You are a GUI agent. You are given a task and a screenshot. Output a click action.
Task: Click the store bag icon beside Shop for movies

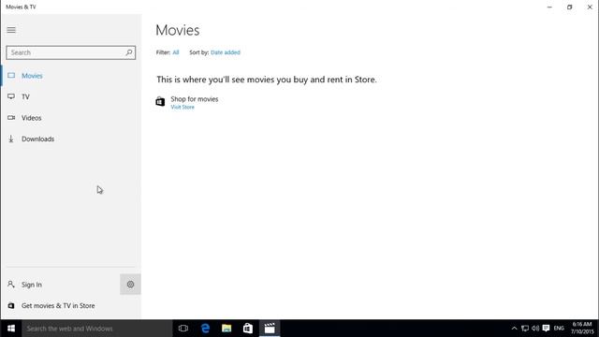[160, 102]
